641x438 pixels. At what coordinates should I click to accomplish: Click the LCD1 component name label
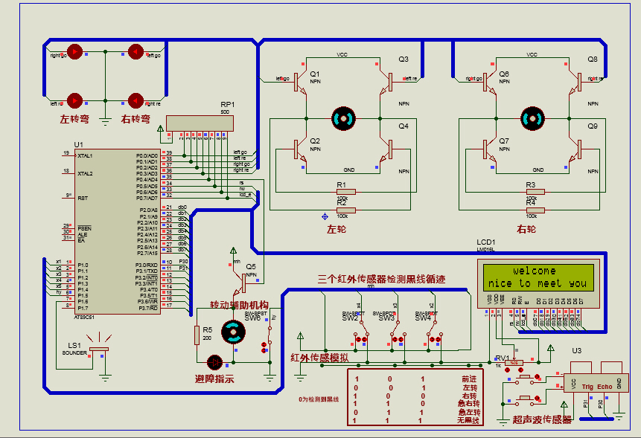[x=485, y=242]
